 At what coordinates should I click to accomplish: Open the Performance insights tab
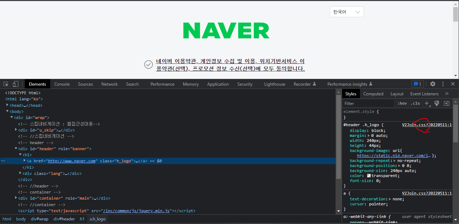pyautogui.click(x=350, y=84)
